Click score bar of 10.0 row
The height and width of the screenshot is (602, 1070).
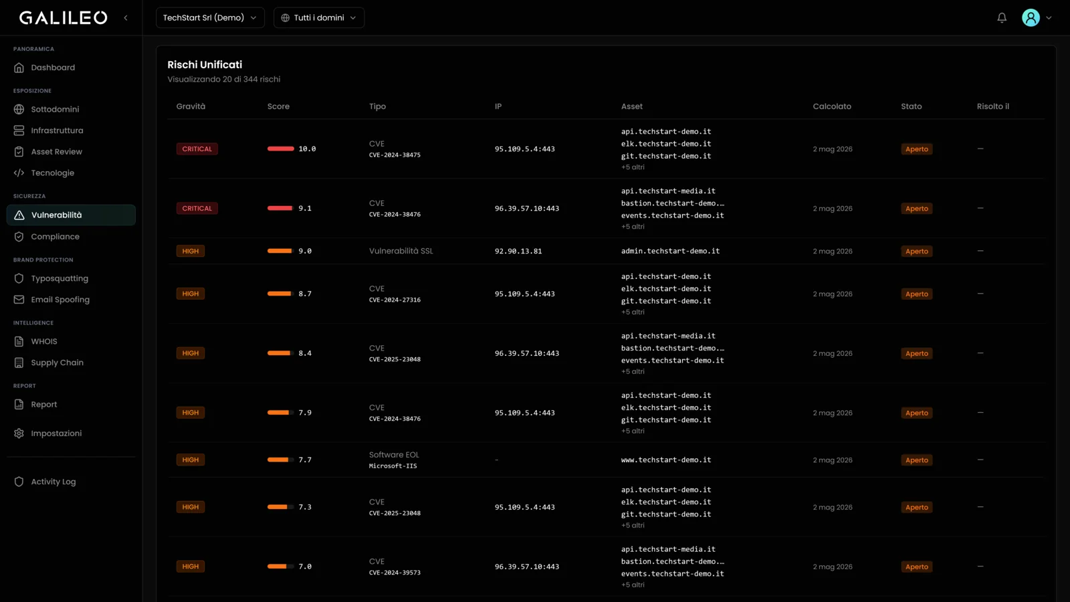coord(281,148)
